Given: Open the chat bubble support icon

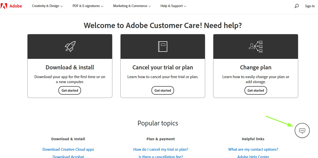Looking at the screenshot, I should pyautogui.click(x=302, y=130).
